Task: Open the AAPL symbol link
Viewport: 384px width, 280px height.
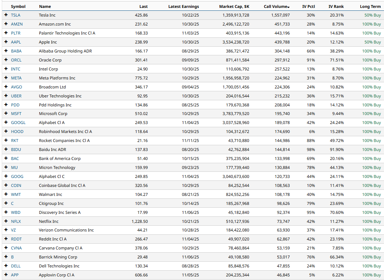Action: [x=16, y=42]
